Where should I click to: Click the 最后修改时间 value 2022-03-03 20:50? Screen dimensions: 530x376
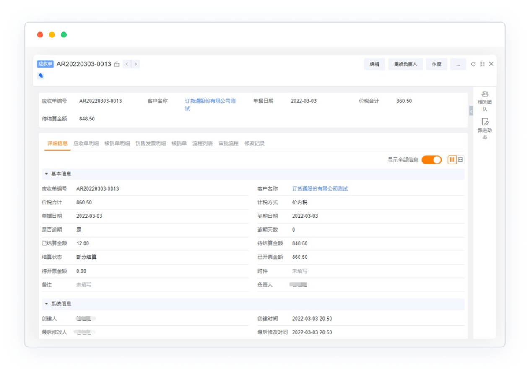coord(312,332)
